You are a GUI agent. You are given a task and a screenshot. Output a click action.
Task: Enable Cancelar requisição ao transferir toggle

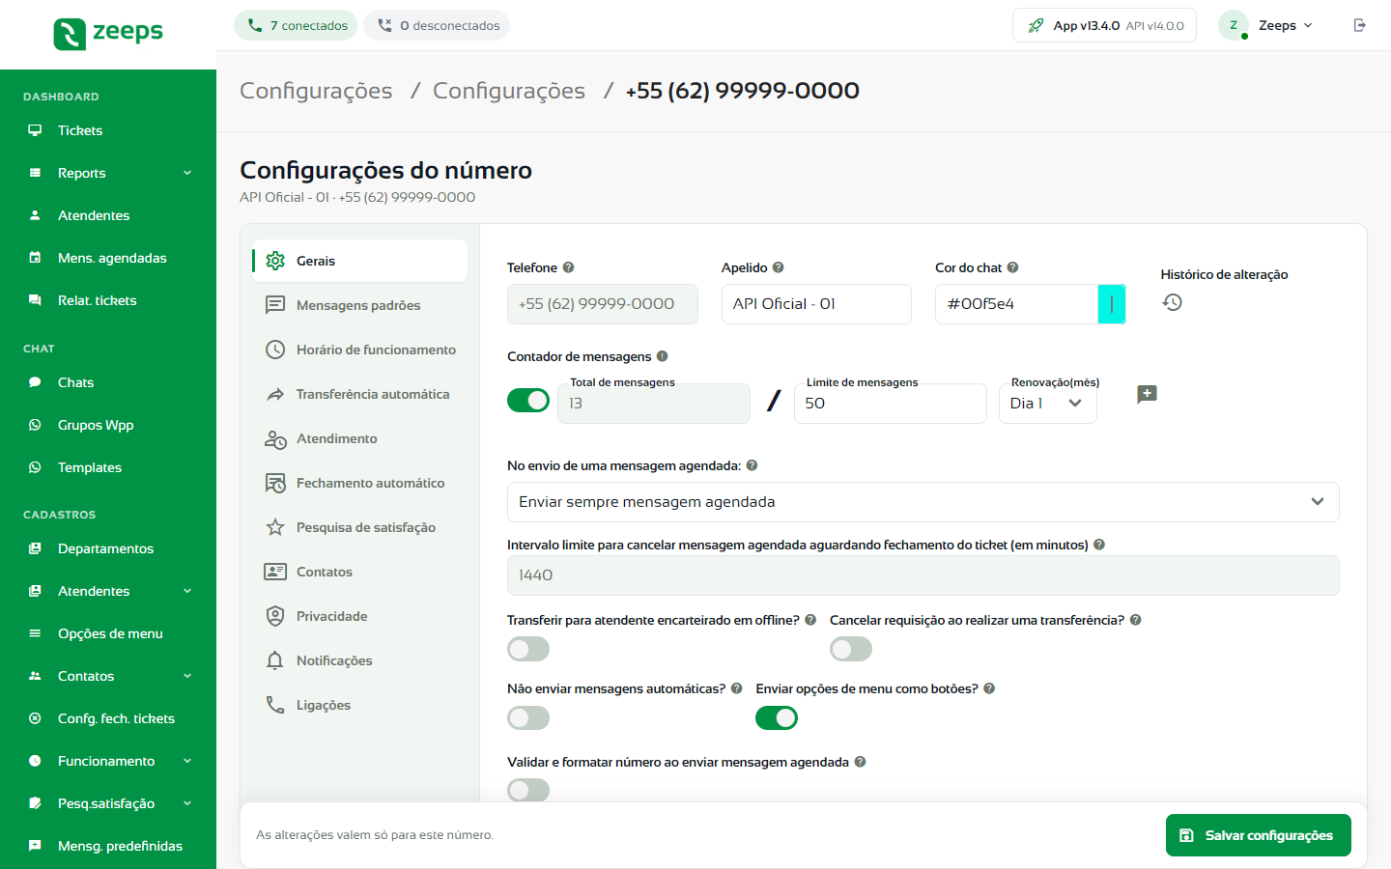pyautogui.click(x=851, y=649)
